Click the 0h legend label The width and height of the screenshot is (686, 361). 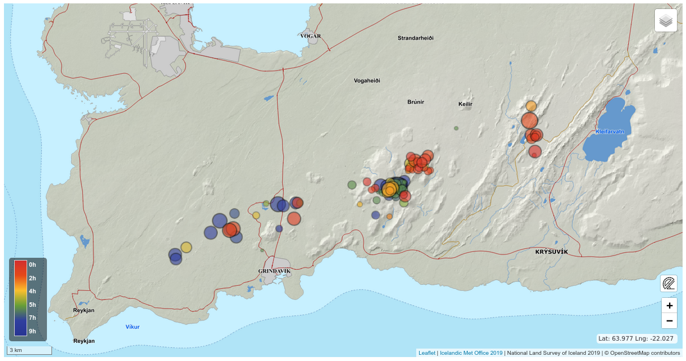[x=33, y=265]
